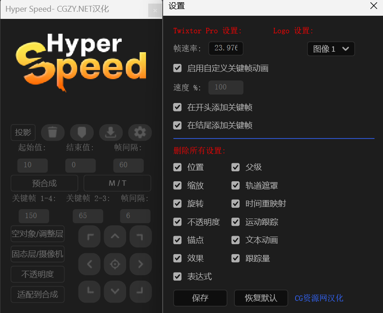This screenshot has width=383, height=313.
Task: Click the 保存 save button
Action: 201,298
